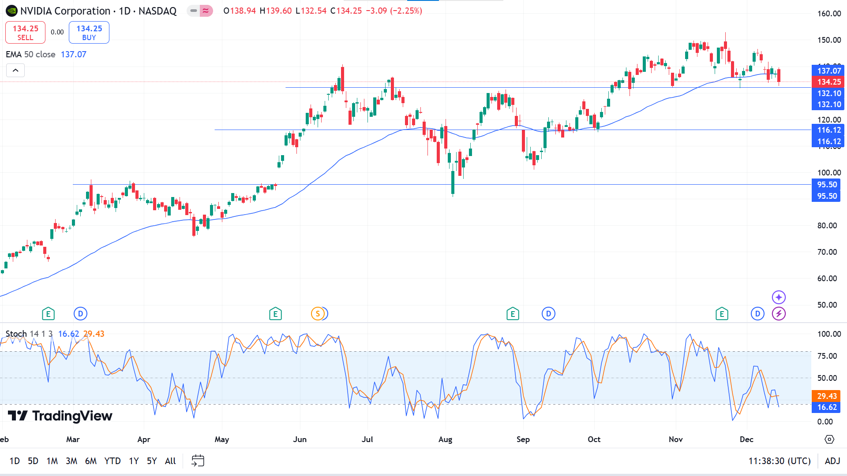Click the red 134.25 current price label
This screenshot has height=476, width=847.
(828, 82)
